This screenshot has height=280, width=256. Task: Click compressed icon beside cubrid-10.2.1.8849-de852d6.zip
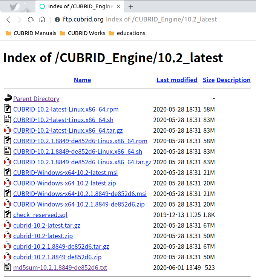pyautogui.click(x=8, y=256)
